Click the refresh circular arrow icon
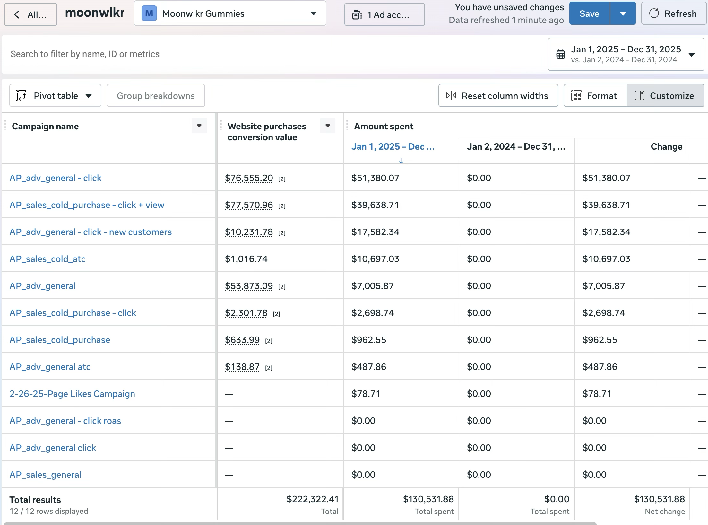The width and height of the screenshot is (708, 525). click(654, 13)
